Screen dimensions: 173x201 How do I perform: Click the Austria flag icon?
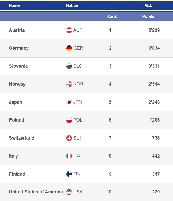pos(69,30)
